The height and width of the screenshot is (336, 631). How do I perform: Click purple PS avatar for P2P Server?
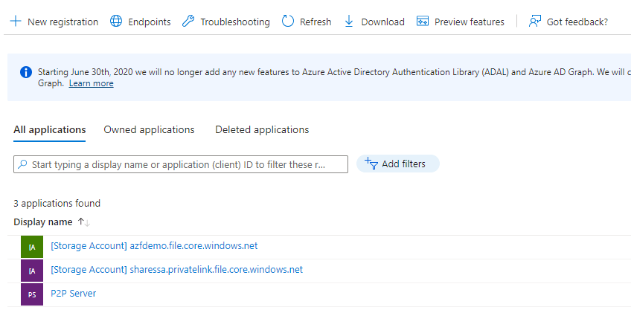click(32, 294)
